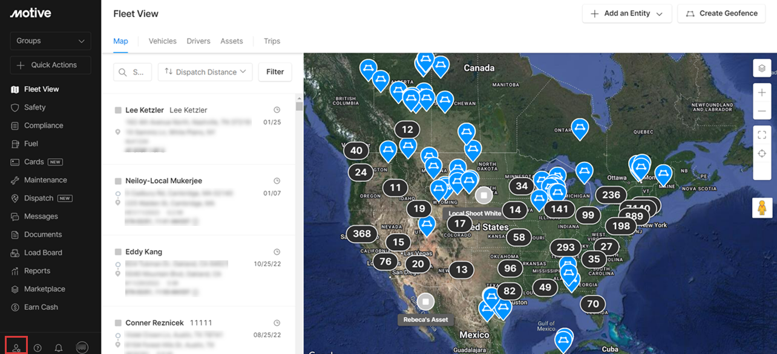Click the Street View pegman icon
The width and height of the screenshot is (777, 354).
click(x=762, y=207)
